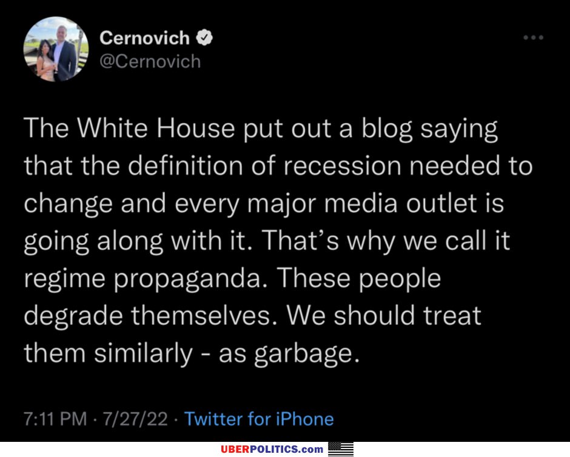Click the 7/27/22 tweet date
Image resolution: width=570 pixels, height=457 pixels.
tap(135, 419)
